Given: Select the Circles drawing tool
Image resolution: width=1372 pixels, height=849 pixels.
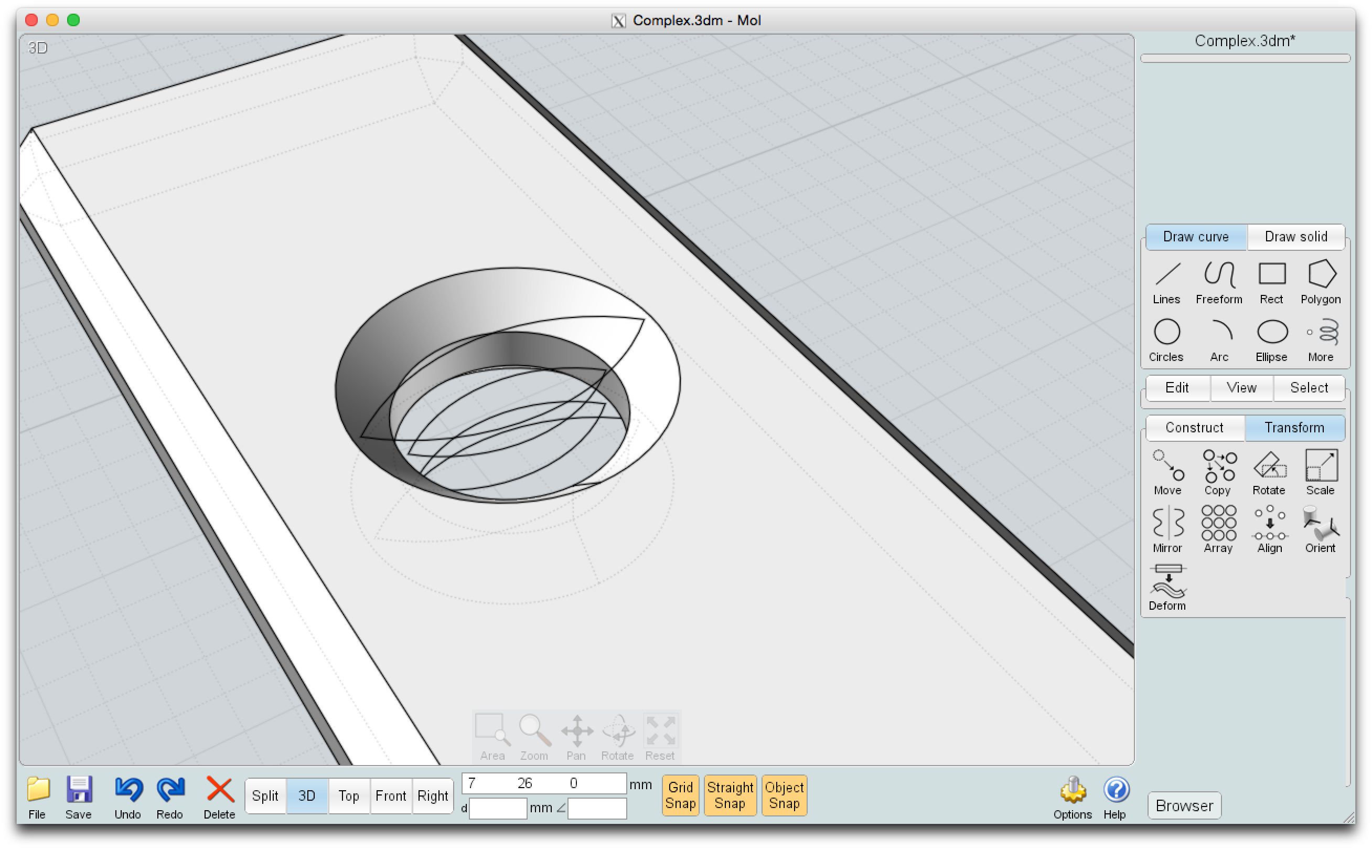Looking at the screenshot, I should [x=1166, y=341].
